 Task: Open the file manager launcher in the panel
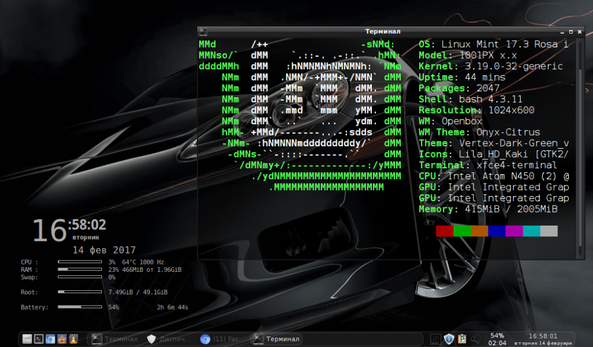(x=27, y=339)
